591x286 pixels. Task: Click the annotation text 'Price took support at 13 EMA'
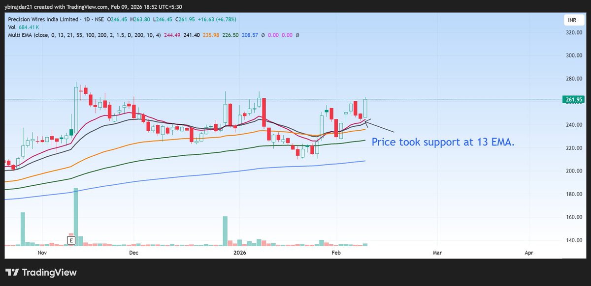point(443,142)
